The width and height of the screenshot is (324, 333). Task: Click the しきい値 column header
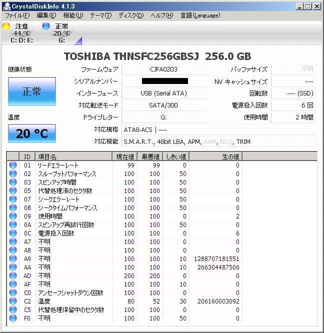coord(176,156)
